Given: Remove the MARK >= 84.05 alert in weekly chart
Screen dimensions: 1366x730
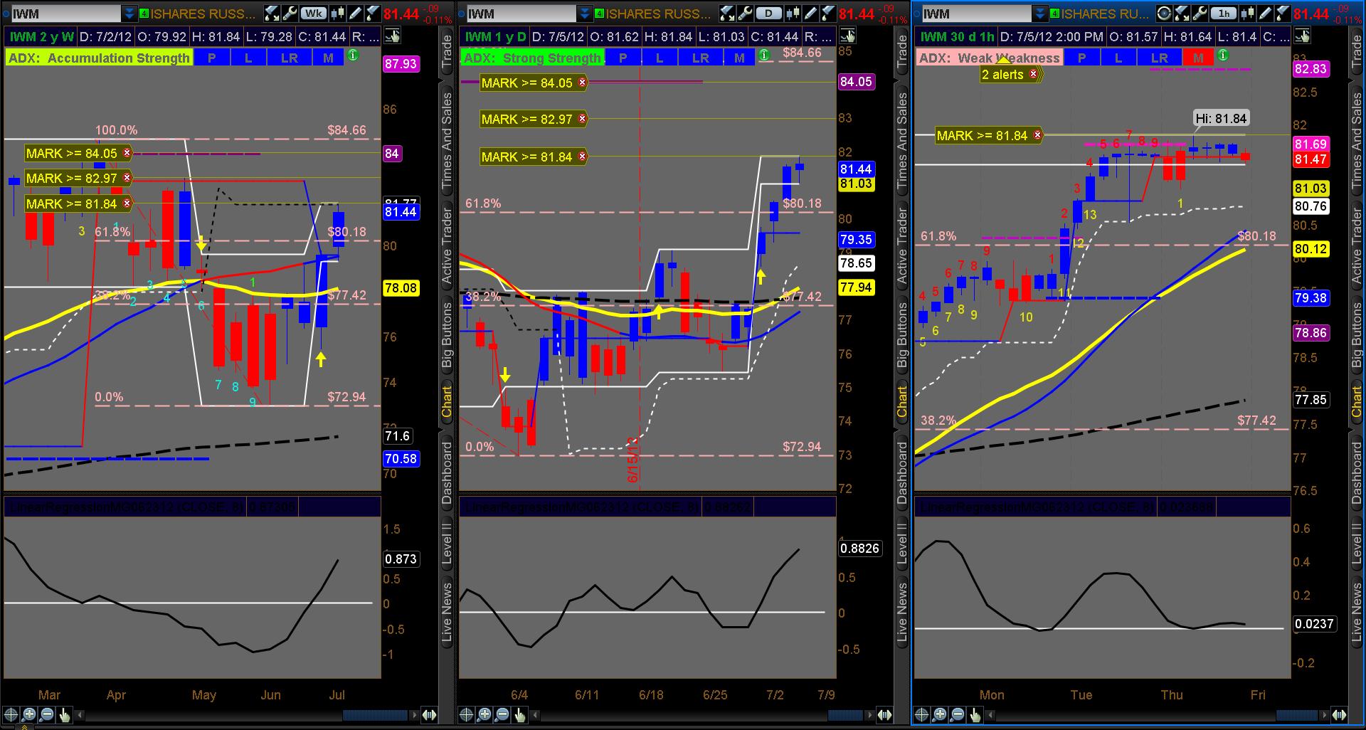Looking at the screenshot, I should (x=127, y=153).
